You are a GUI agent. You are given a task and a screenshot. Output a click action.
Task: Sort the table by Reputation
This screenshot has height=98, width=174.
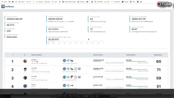click(x=159, y=55)
